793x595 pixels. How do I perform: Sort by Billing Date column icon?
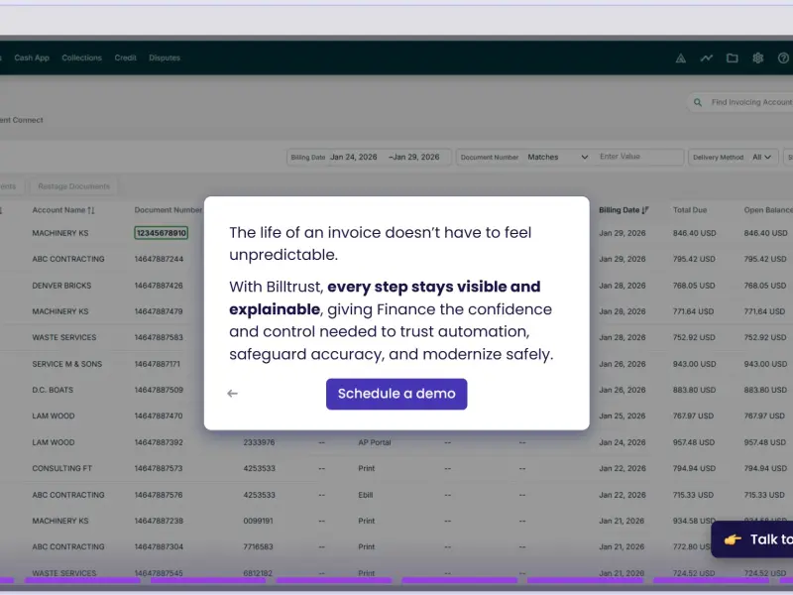(645, 210)
